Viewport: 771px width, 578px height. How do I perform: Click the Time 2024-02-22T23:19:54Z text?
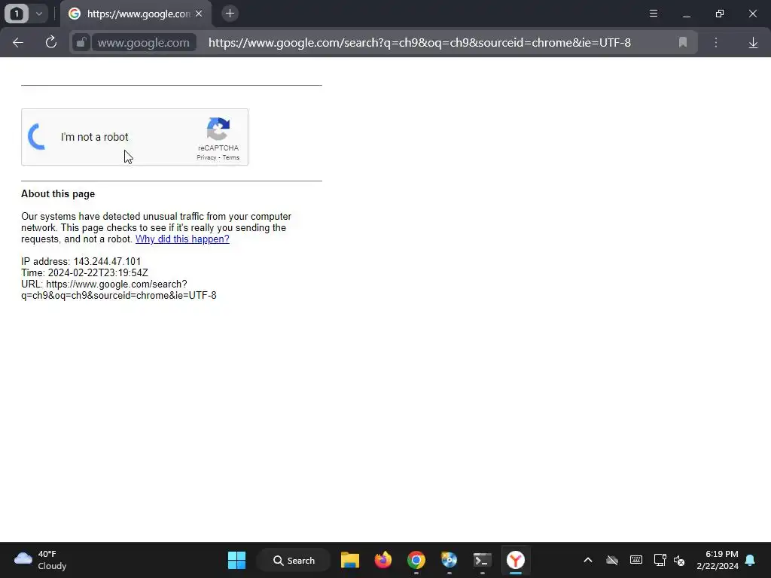pos(84,272)
